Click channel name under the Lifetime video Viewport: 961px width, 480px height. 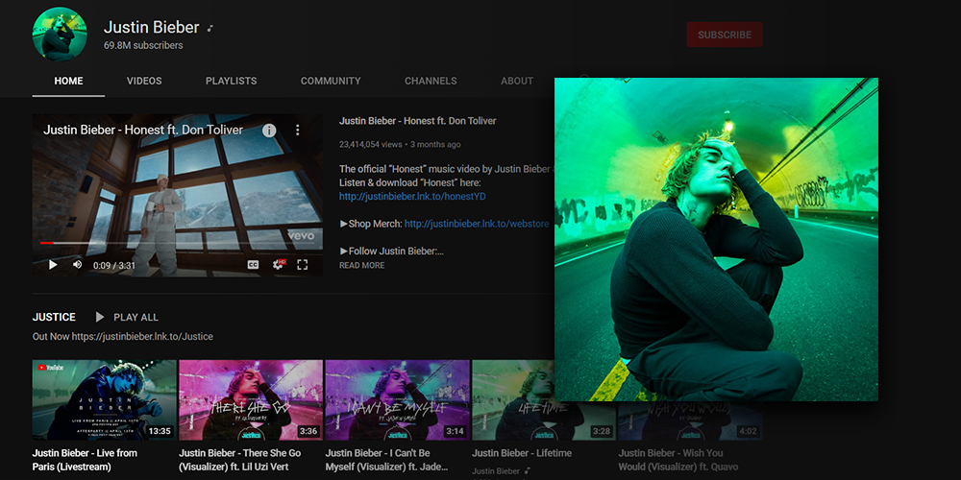click(496, 471)
